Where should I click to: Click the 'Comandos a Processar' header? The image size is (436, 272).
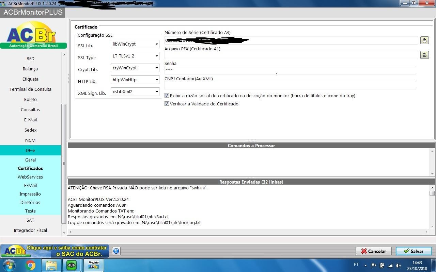[x=251, y=146]
